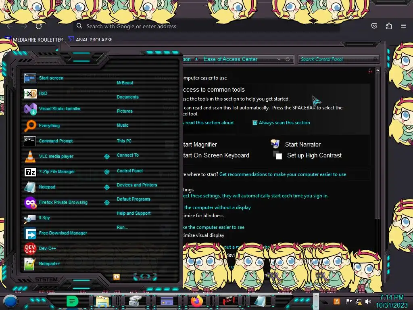
Task: Click Start Narrator
Action: coord(302,145)
